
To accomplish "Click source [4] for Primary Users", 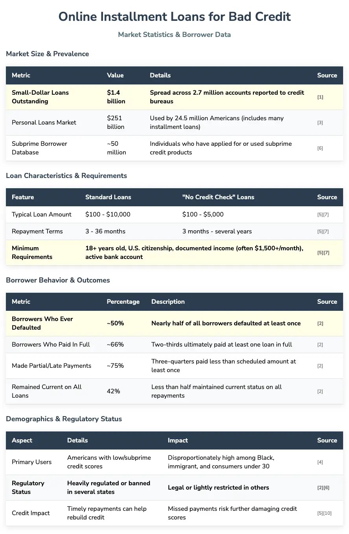I will 320,462.
